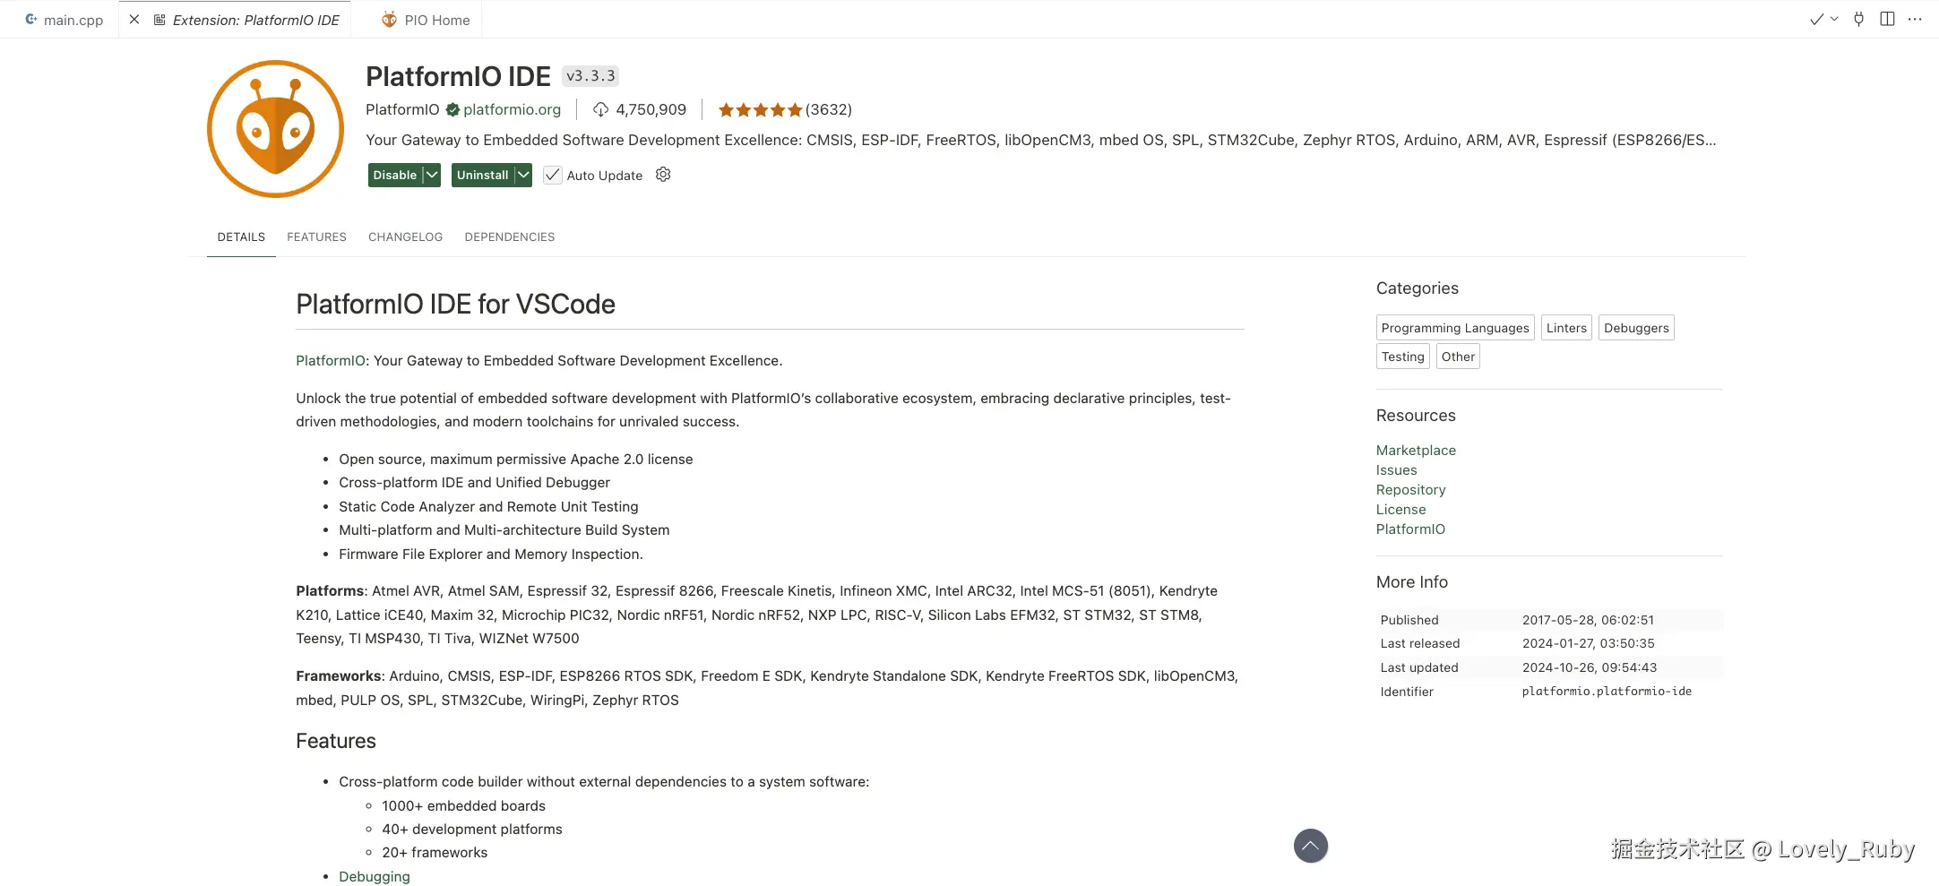Click the scroll-to-top arrow button
Image resolution: width=1939 pixels, height=886 pixels.
[x=1310, y=846]
